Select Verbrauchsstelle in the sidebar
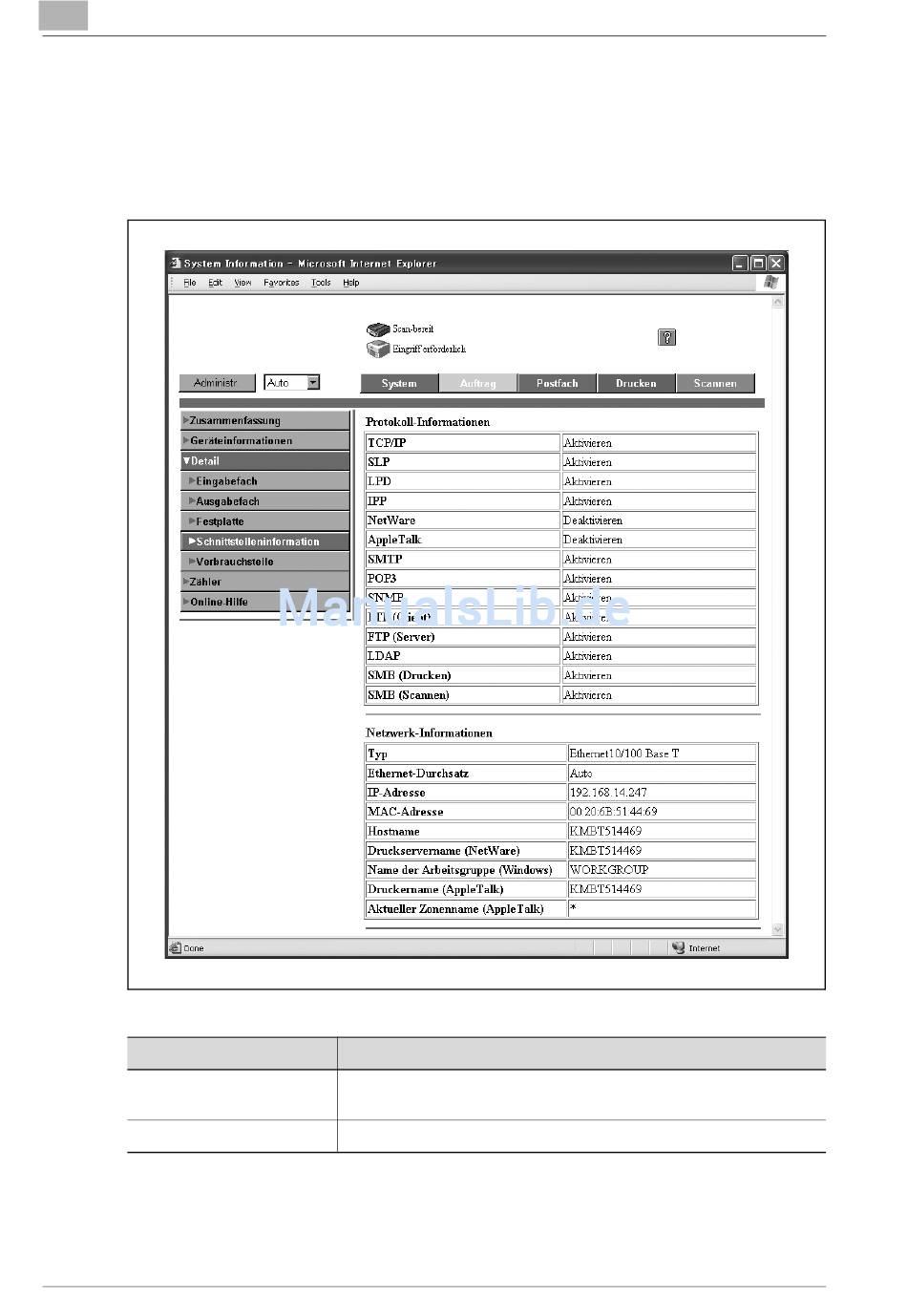Image resolution: width=907 pixels, height=1316 pixels. pyautogui.click(x=265, y=562)
